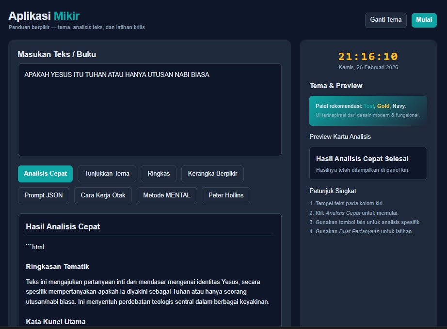This screenshot has height=329, width=447.
Task: Click the Navy palette color label
Action: tap(399, 106)
